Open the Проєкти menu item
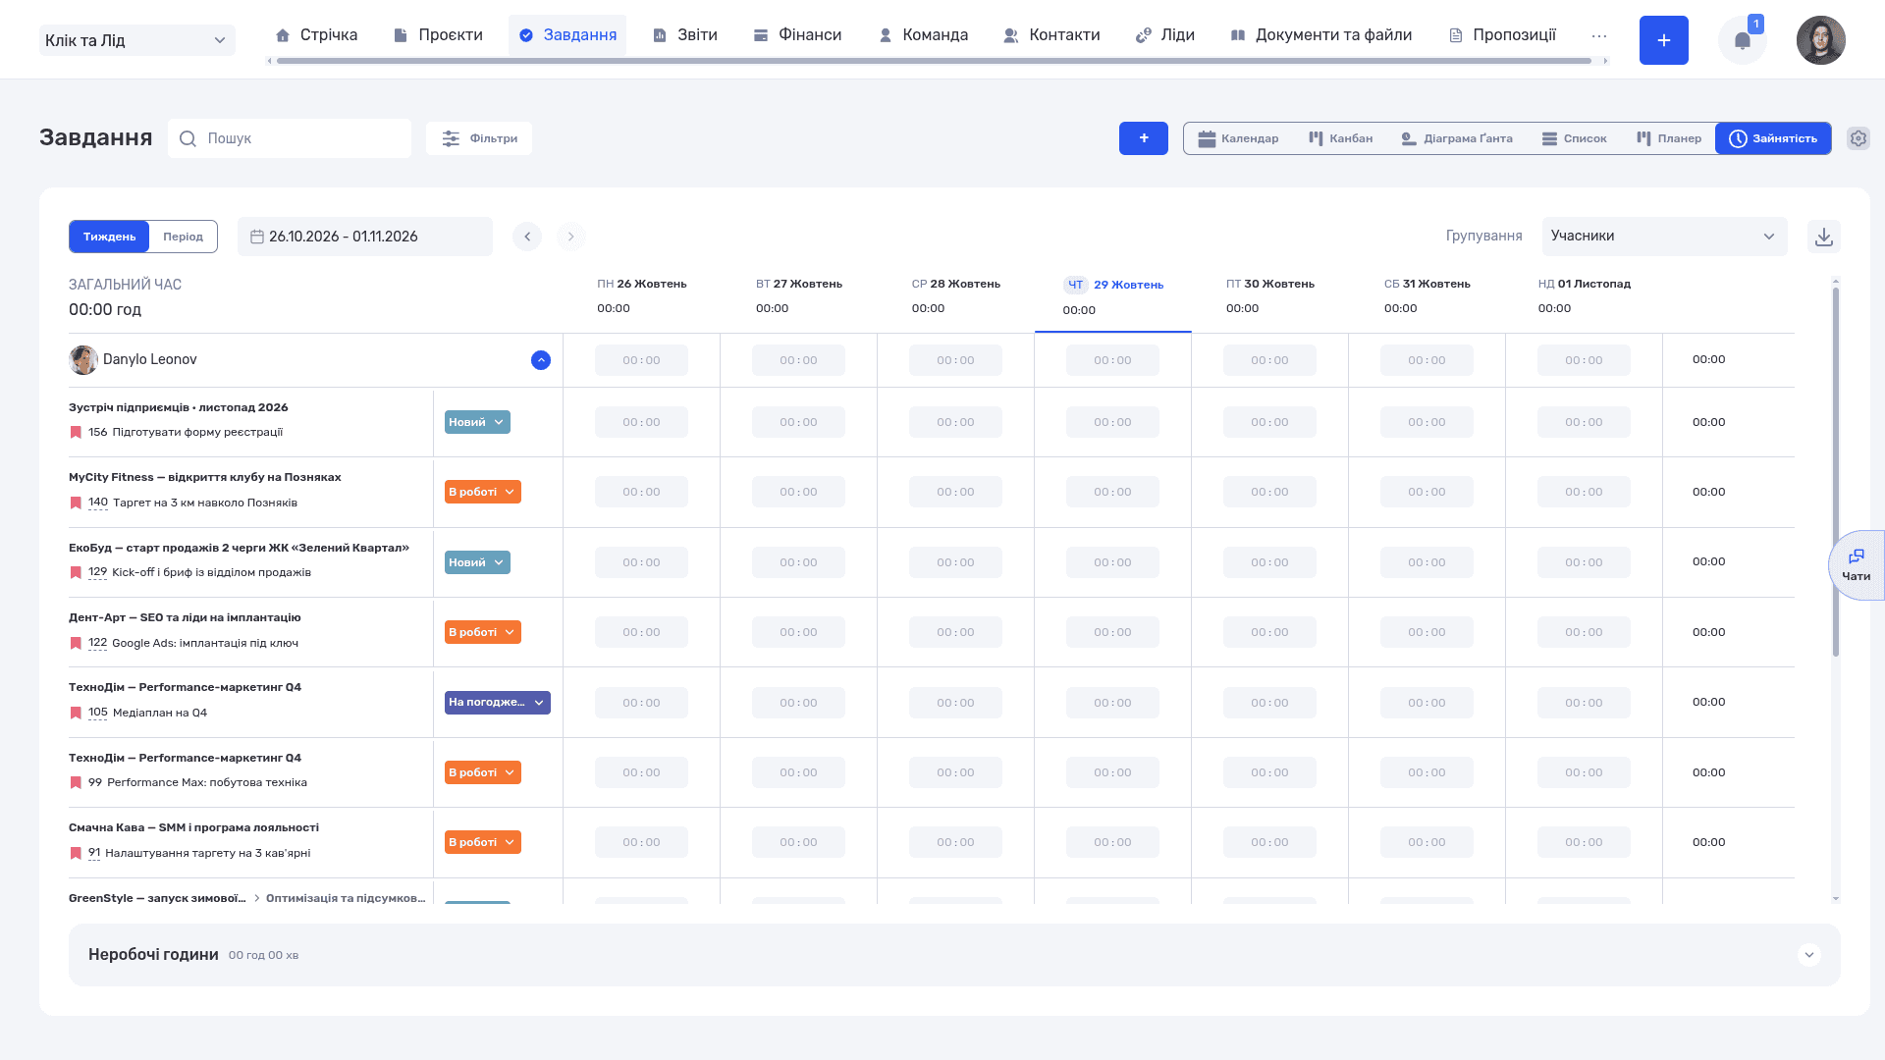 point(438,35)
